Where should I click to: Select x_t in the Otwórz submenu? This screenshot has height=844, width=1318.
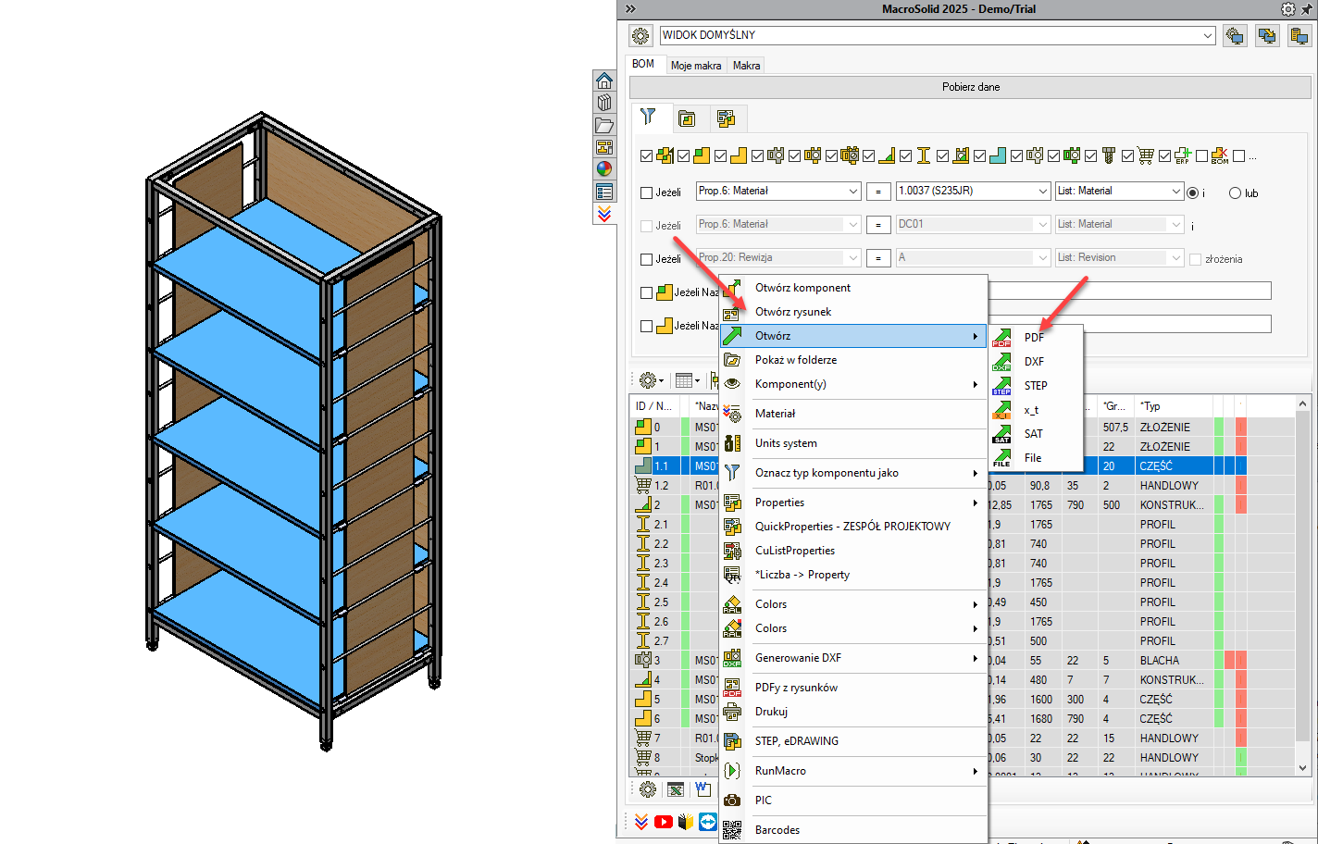click(x=1036, y=410)
